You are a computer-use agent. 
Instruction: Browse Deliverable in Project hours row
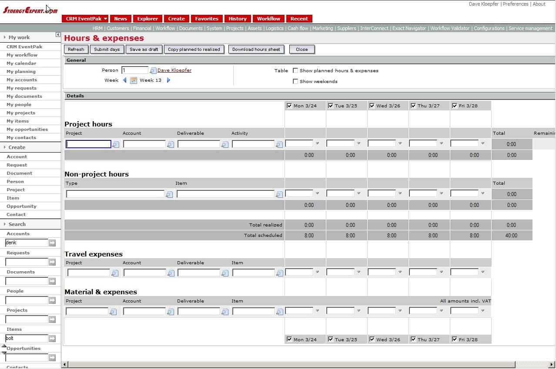click(225, 144)
